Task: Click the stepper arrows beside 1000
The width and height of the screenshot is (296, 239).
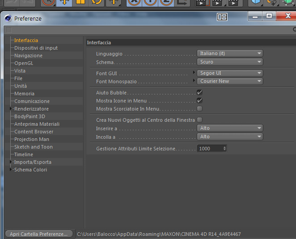Action: point(224,149)
